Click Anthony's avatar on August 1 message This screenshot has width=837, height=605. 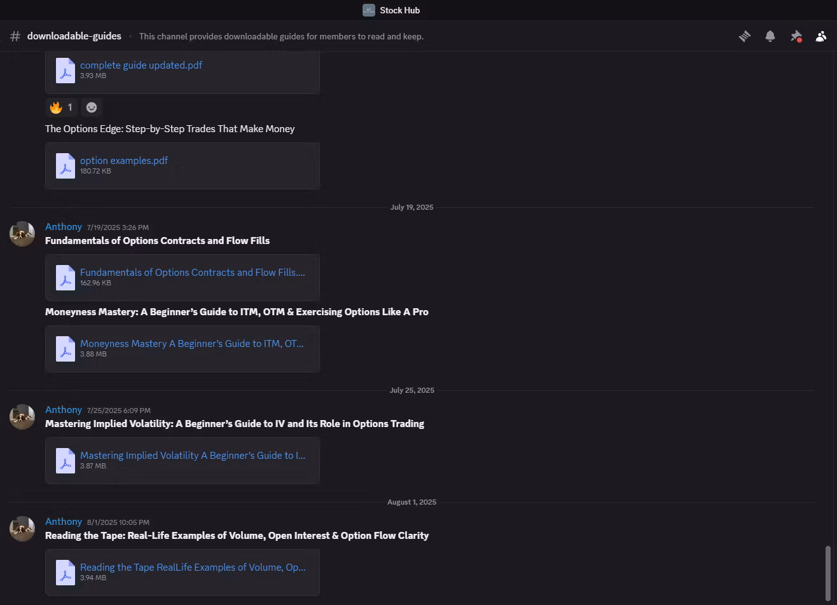click(x=22, y=528)
